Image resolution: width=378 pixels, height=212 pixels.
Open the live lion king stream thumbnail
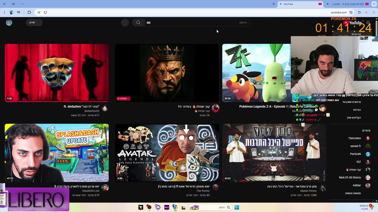[167, 73]
